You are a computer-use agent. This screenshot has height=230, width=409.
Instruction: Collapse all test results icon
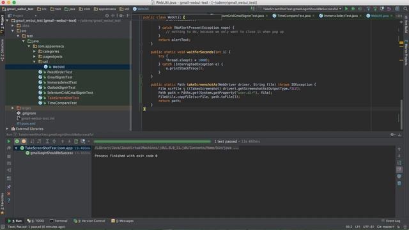click(x=54, y=141)
